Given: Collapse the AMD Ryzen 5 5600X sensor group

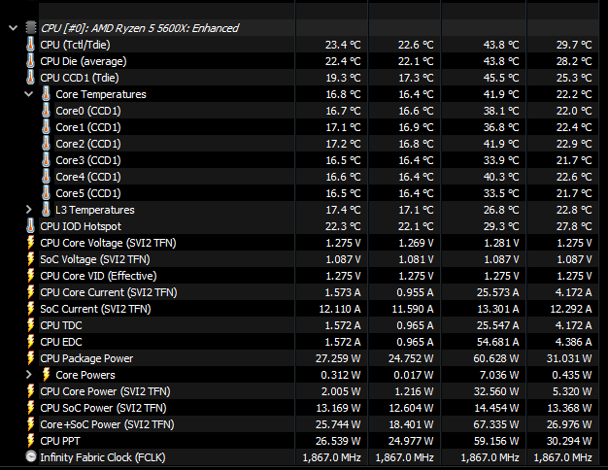Looking at the screenshot, I should (x=13, y=28).
